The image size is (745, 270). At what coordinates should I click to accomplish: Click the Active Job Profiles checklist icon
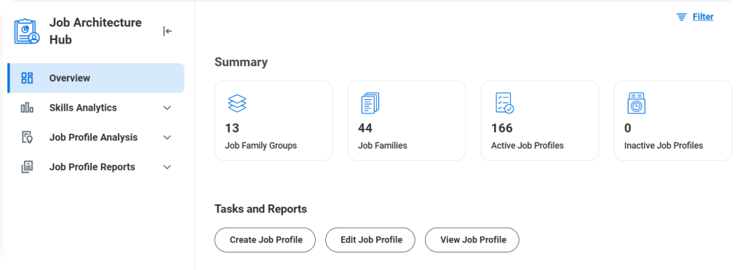click(504, 103)
